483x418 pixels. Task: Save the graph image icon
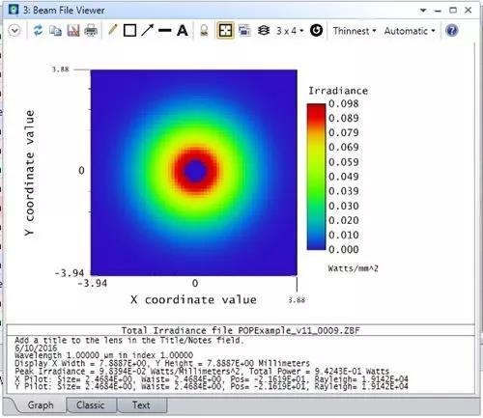click(73, 31)
